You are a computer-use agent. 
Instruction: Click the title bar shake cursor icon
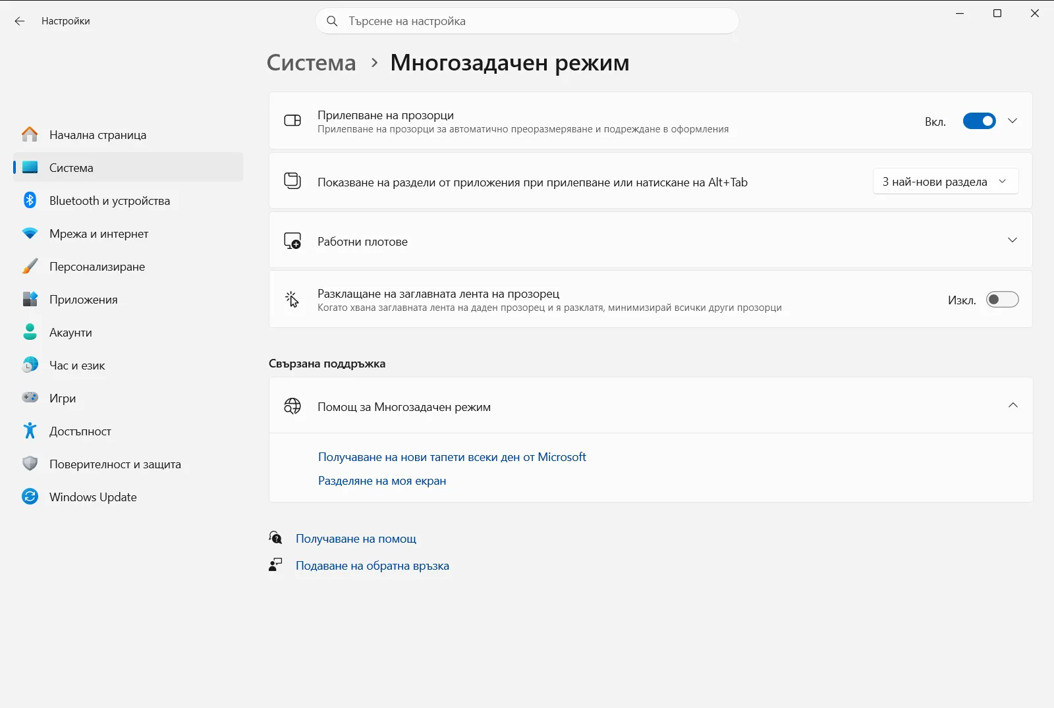pyautogui.click(x=292, y=300)
